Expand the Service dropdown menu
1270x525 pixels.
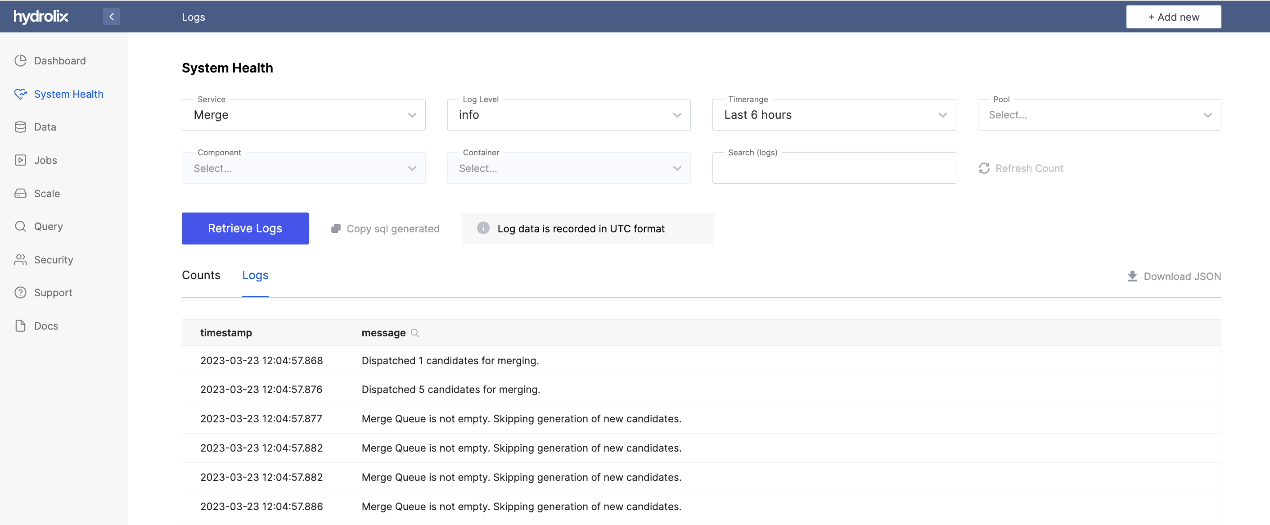click(304, 114)
